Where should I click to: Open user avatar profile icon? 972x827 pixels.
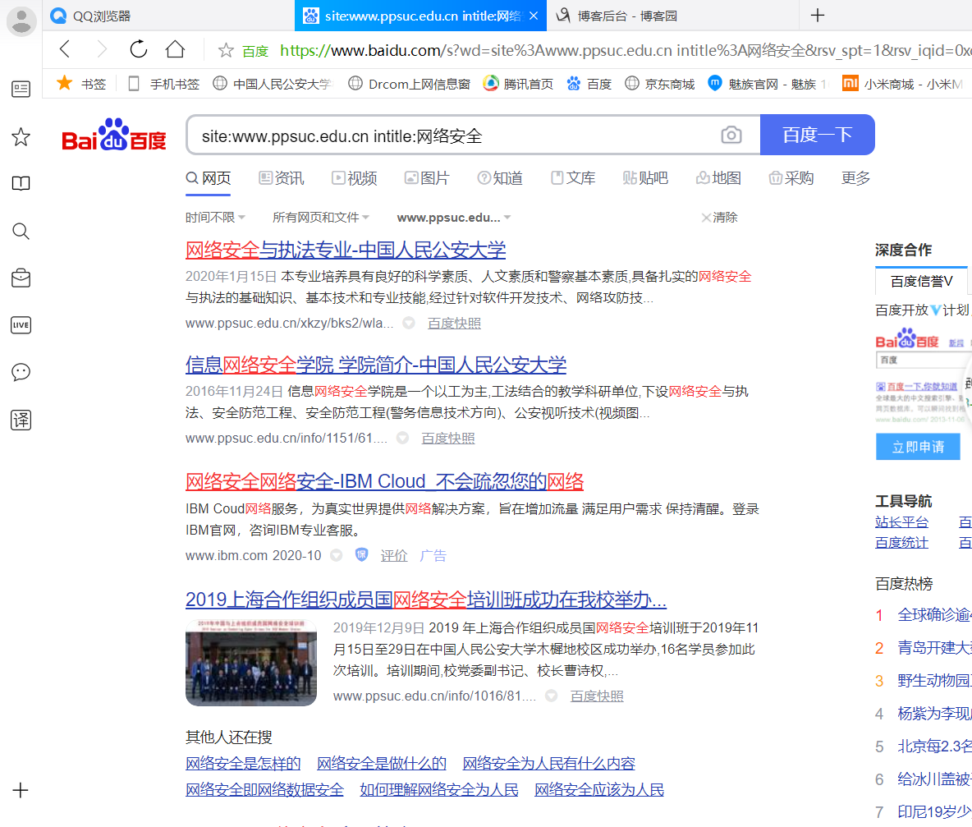pos(21,21)
